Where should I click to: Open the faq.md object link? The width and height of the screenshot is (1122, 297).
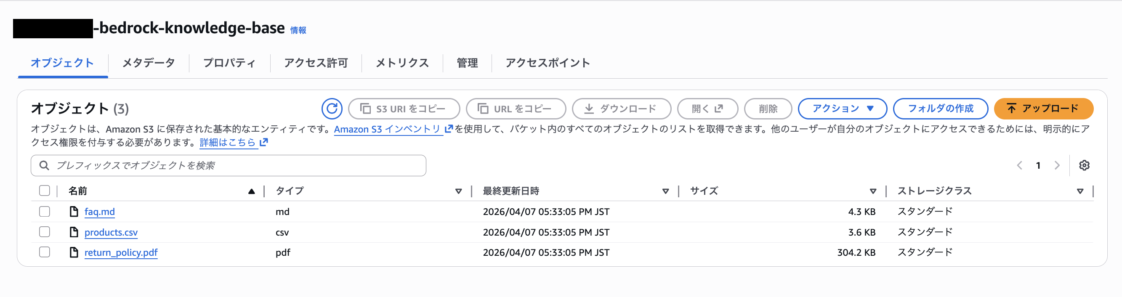point(100,212)
